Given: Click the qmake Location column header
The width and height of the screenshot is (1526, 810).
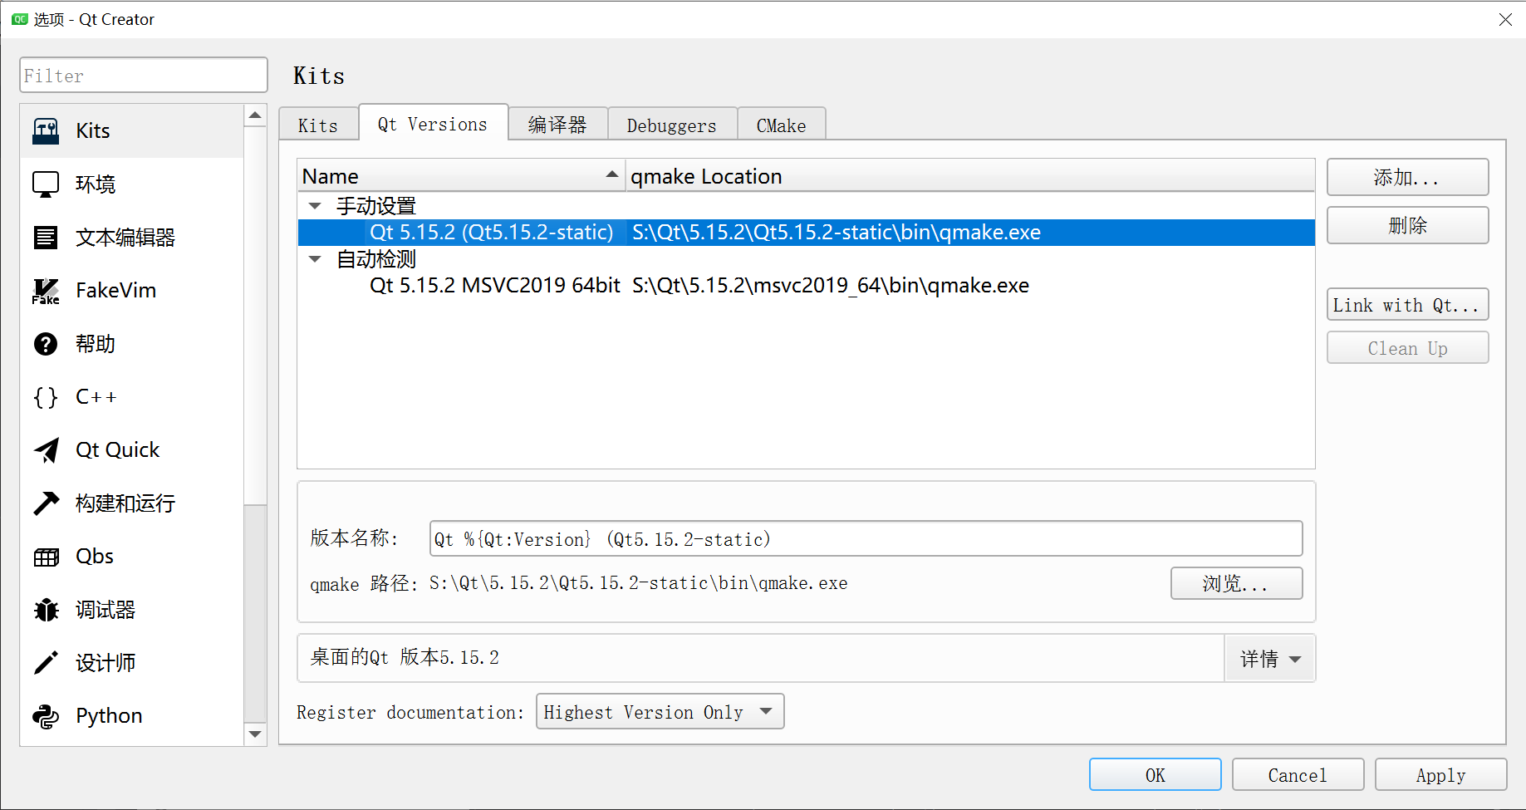Looking at the screenshot, I should point(969,176).
